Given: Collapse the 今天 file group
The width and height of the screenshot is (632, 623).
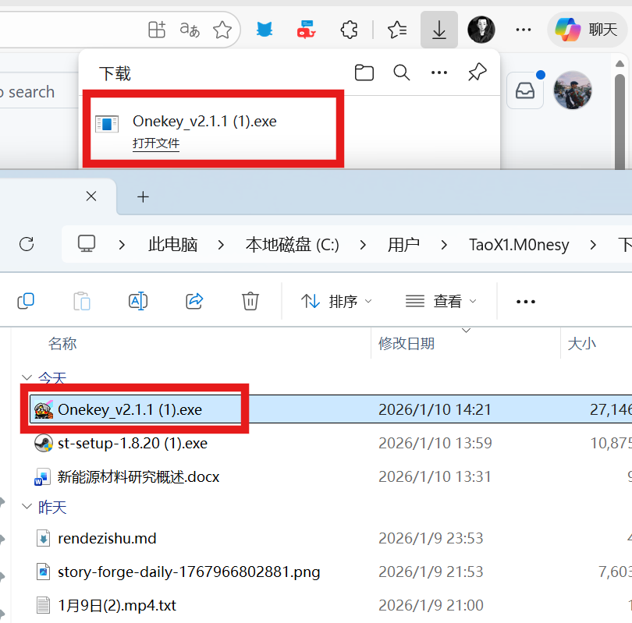Looking at the screenshot, I should 27,378.
